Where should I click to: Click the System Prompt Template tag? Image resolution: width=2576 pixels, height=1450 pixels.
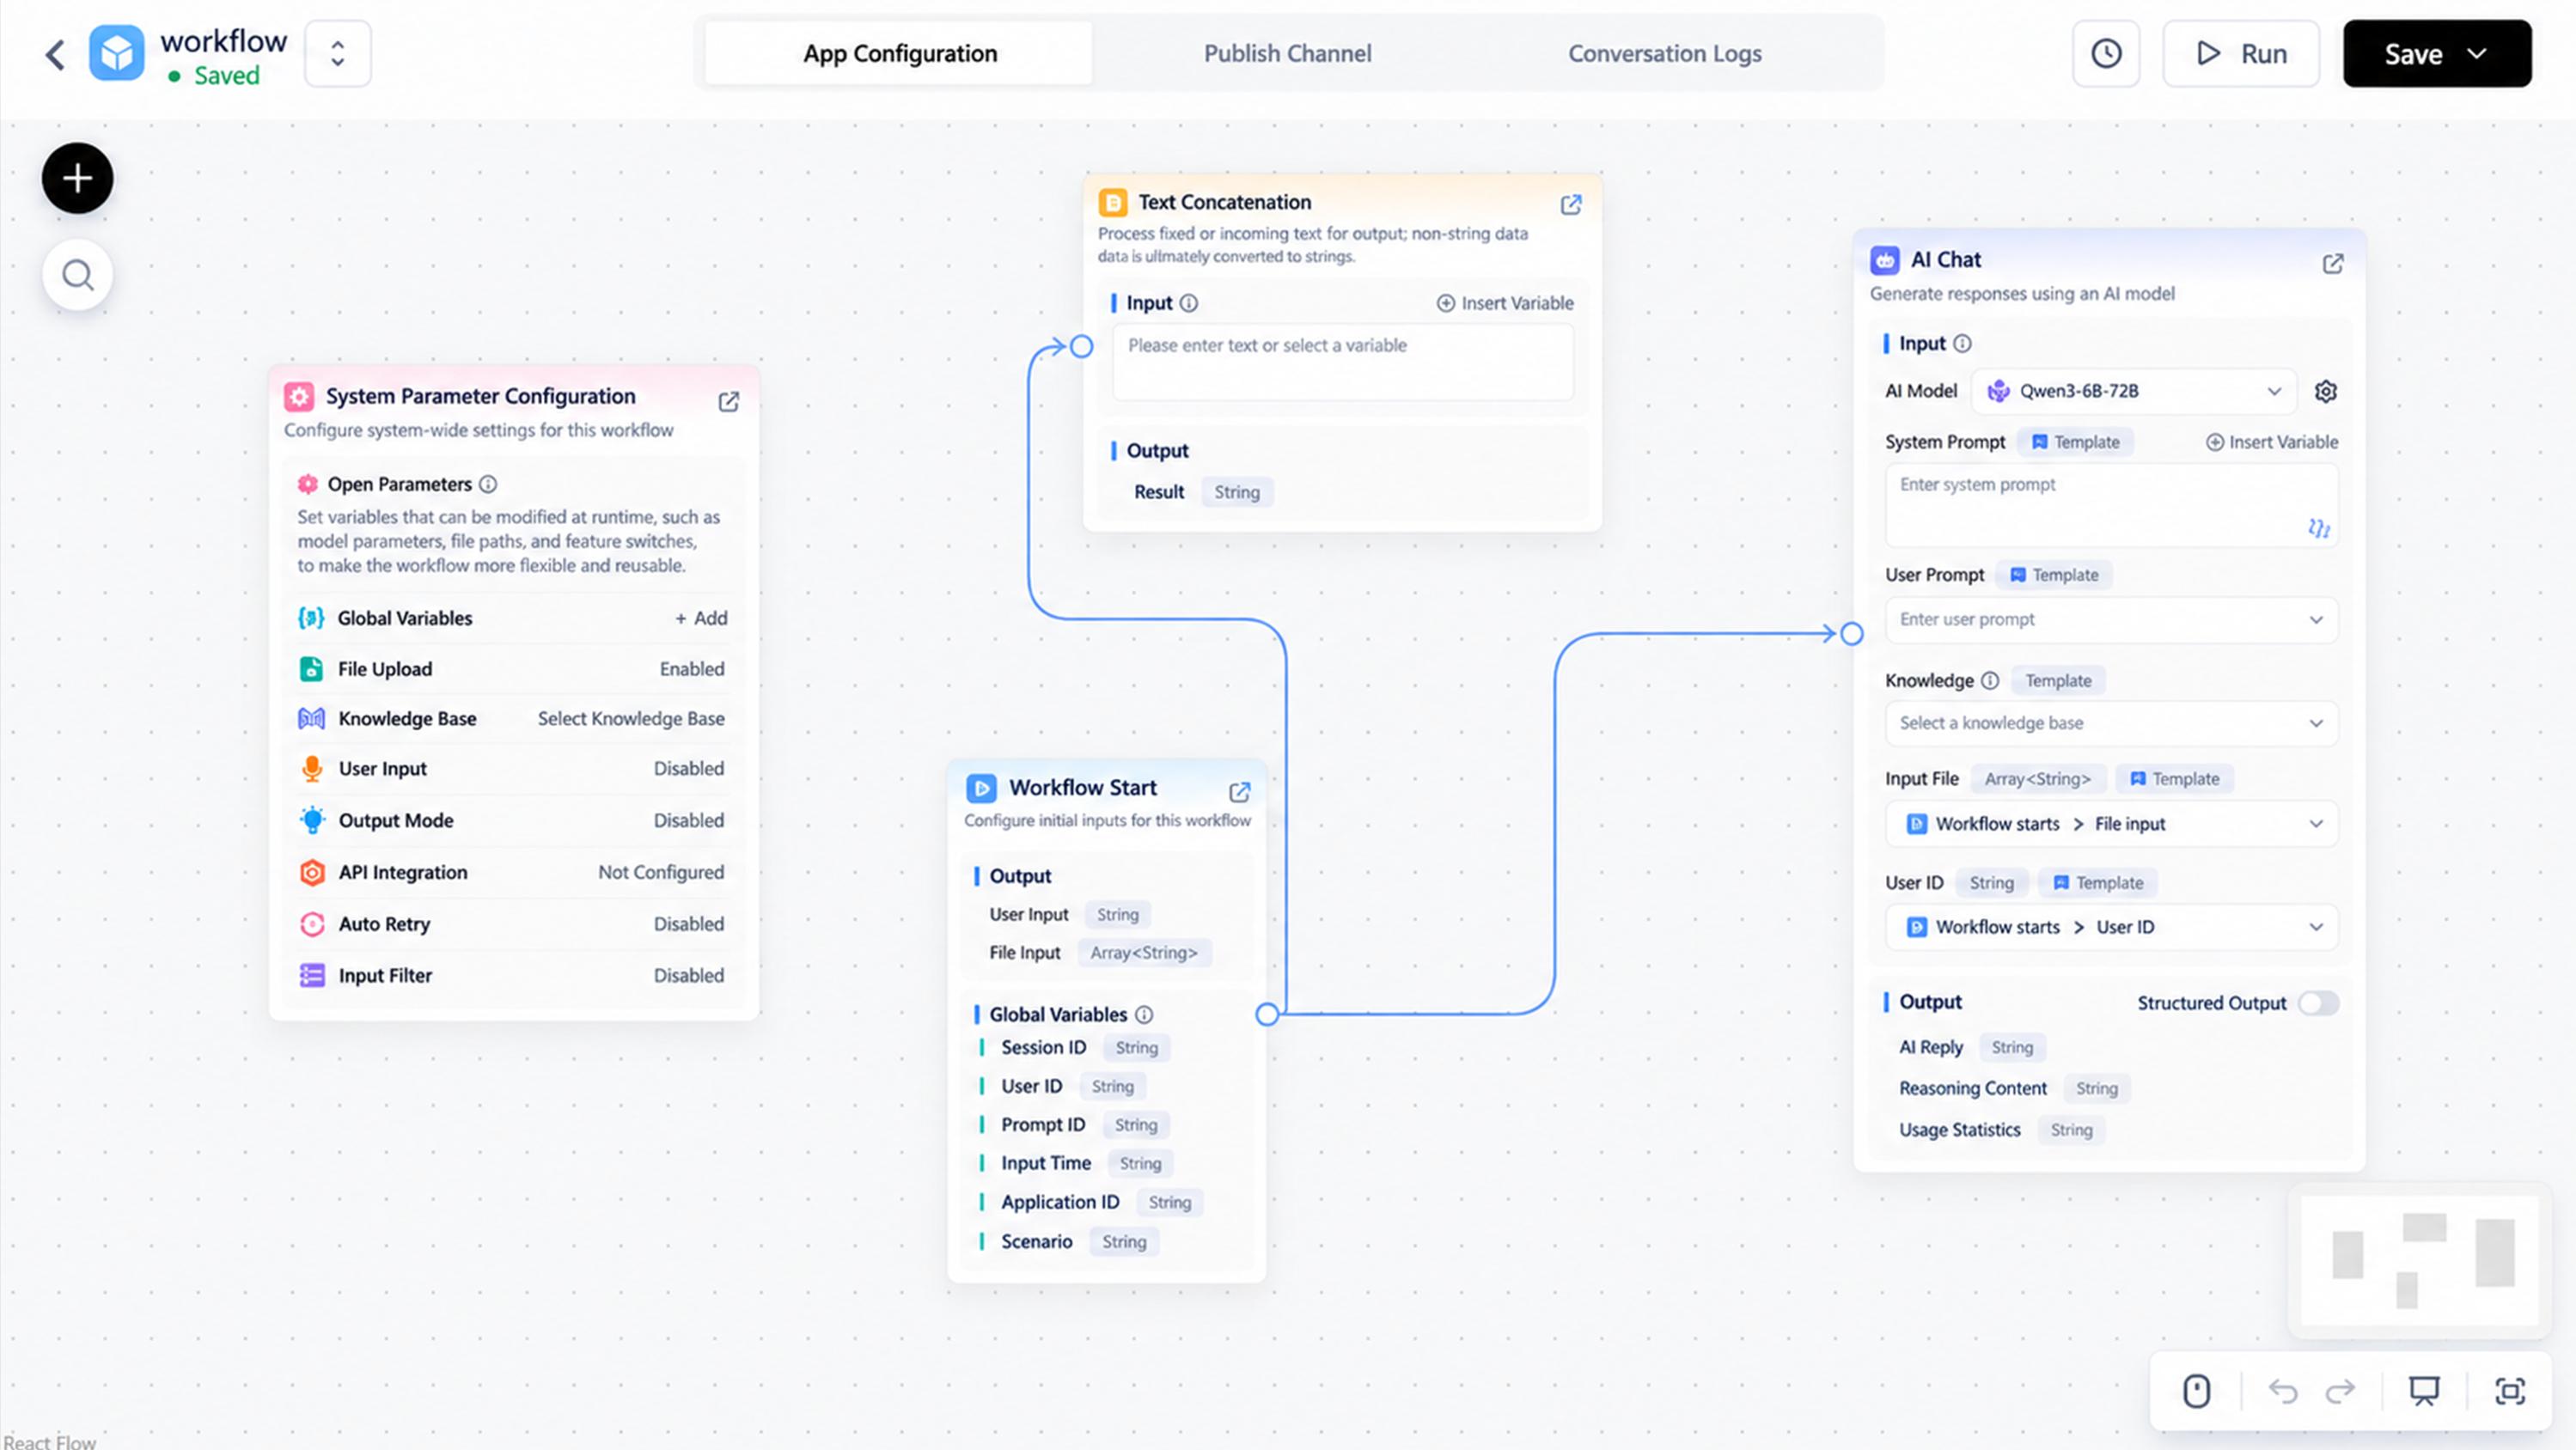(2075, 442)
